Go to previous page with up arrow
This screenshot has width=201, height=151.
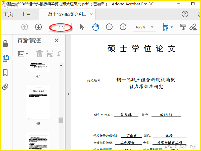(x=25, y=27)
